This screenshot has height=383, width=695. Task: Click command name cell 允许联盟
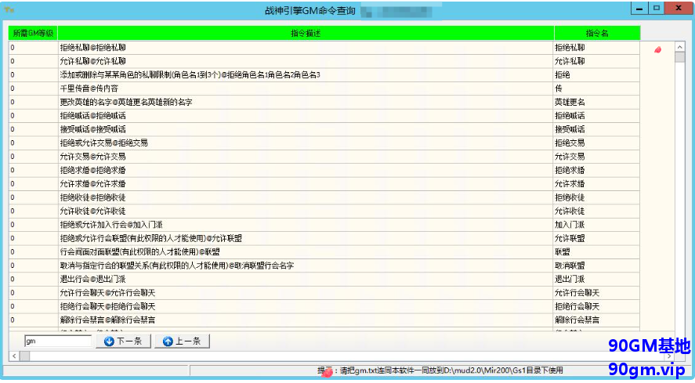point(596,238)
